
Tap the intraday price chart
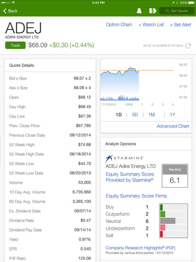pyautogui.click(x=137, y=82)
